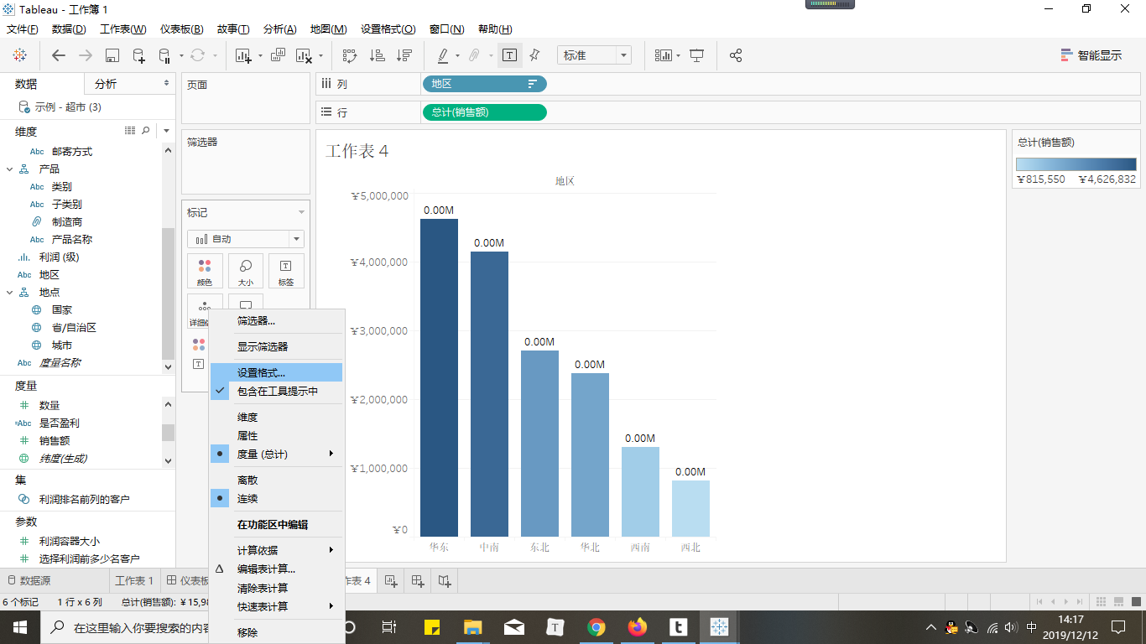Select the 连续 (continuous) option
Image resolution: width=1146 pixels, height=644 pixels.
pos(247,498)
